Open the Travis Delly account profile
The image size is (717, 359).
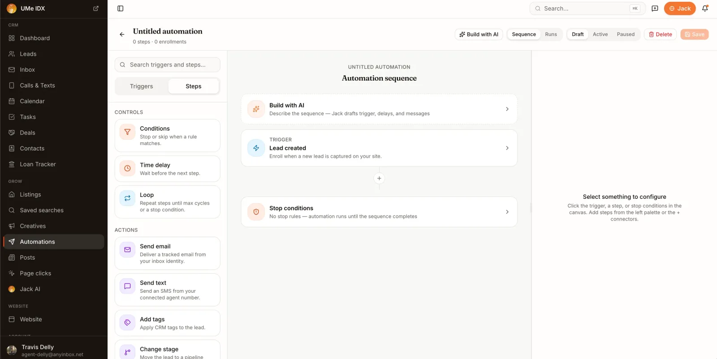(54, 350)
